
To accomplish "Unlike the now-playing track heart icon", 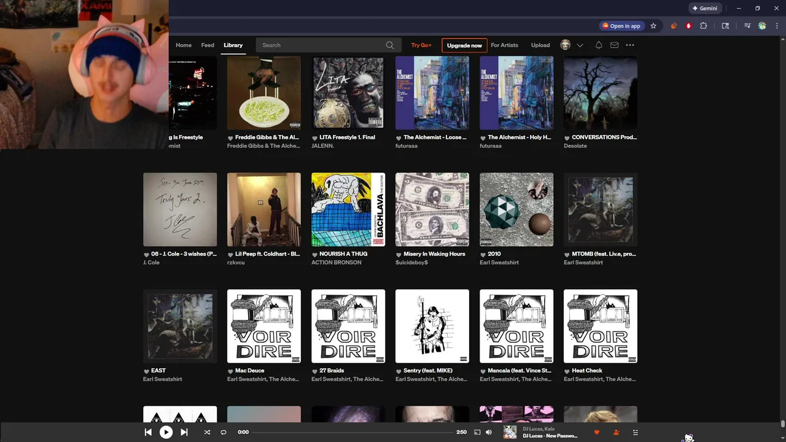I will click(596, 432).
